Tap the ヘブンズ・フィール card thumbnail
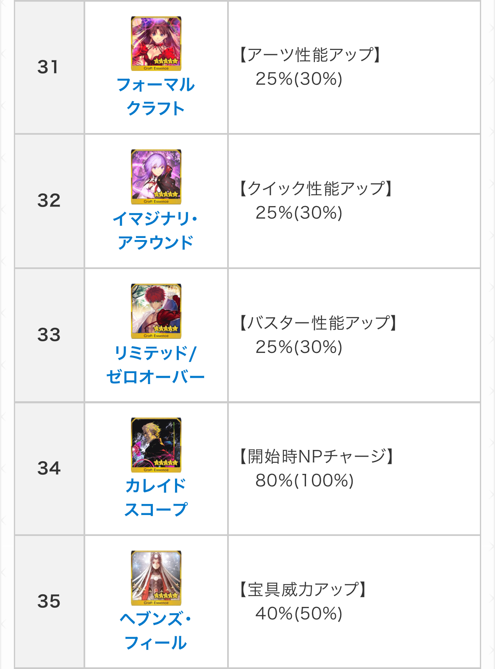495x669 pixels. [x=156, y=578]
